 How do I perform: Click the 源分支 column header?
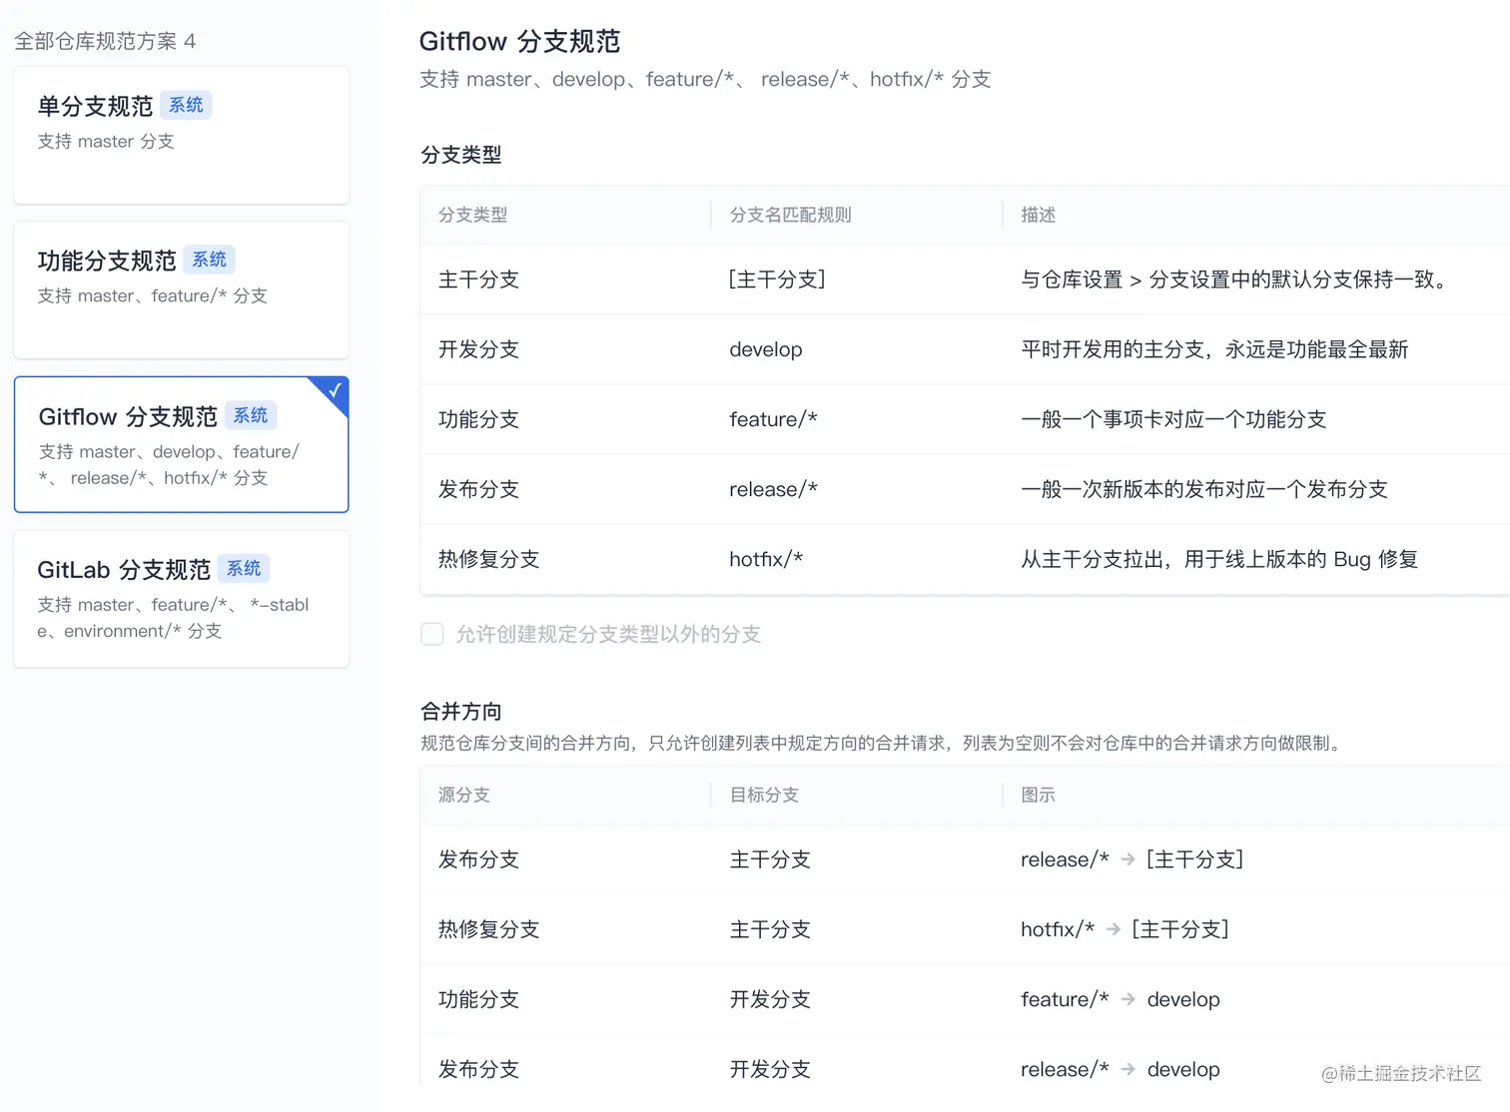[x=464, y=795]
